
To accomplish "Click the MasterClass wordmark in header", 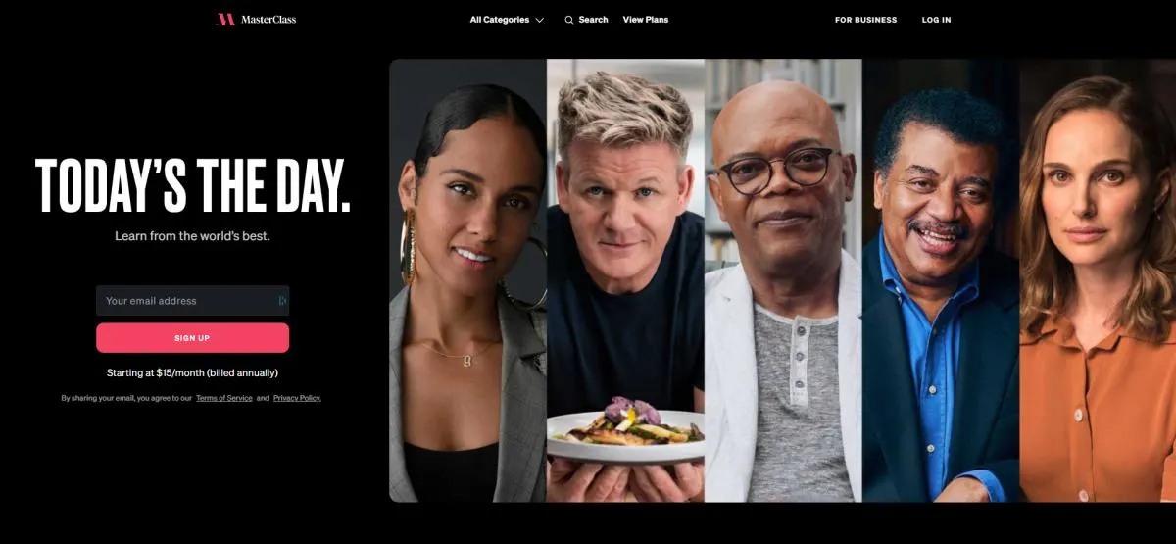I will (x=269, y=20).
